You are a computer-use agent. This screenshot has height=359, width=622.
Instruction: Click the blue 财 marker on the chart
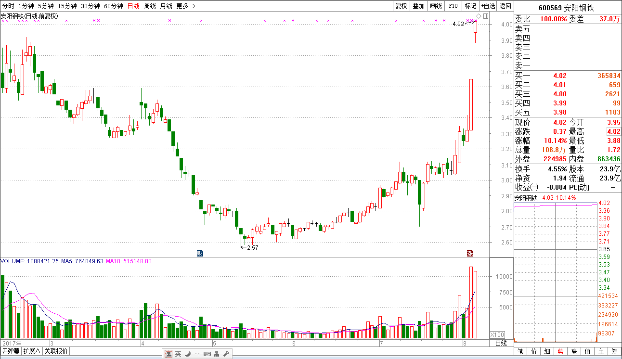coord(200,253)
